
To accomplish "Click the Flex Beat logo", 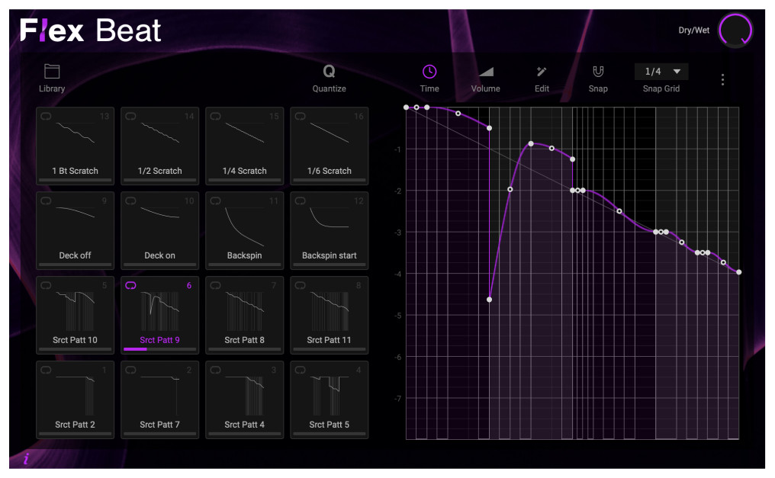I will pyautogui.click(x=91, y=30).
